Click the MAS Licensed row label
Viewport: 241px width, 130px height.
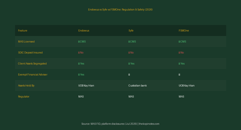coord(26,42)
